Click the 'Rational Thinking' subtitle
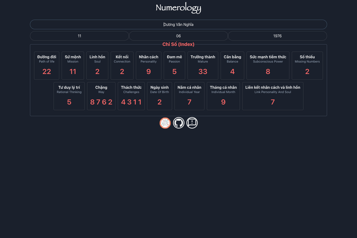Viewport: 357px width, 238px height. coord(69,92)
